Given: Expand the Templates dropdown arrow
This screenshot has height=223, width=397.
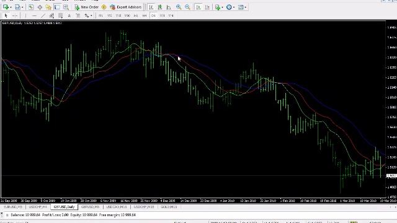Looking at the screenshot, I should coord(246,7).
